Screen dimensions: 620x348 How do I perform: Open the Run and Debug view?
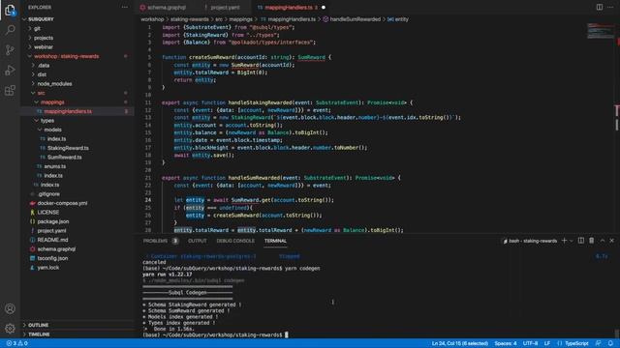point(10,71)
